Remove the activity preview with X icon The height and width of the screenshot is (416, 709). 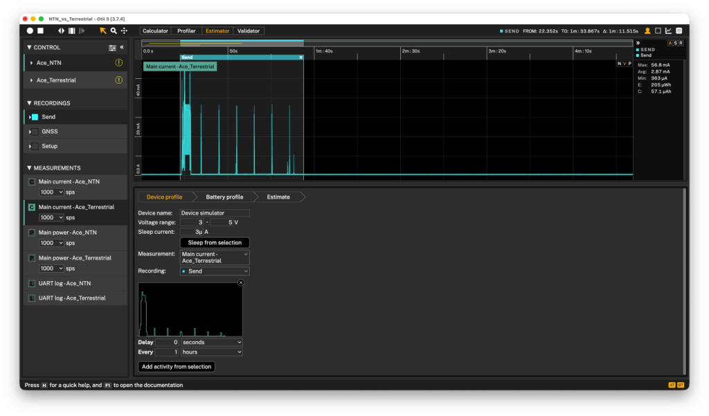point(241,282)
